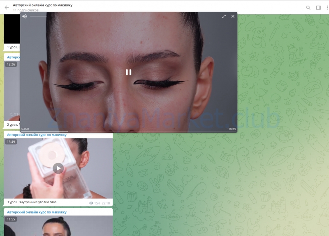329x236 pixels.
Task: Click the 12:36 duration badge
Action: 11,64
